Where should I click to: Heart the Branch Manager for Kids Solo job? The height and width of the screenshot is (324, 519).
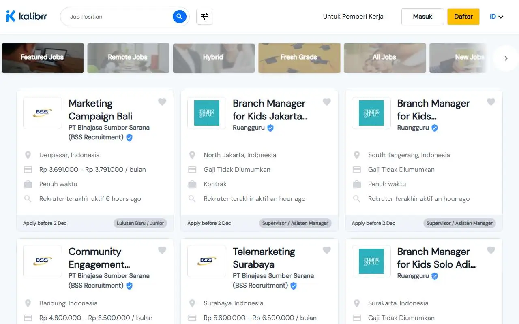pyautogui.click(x=491, y=250)
